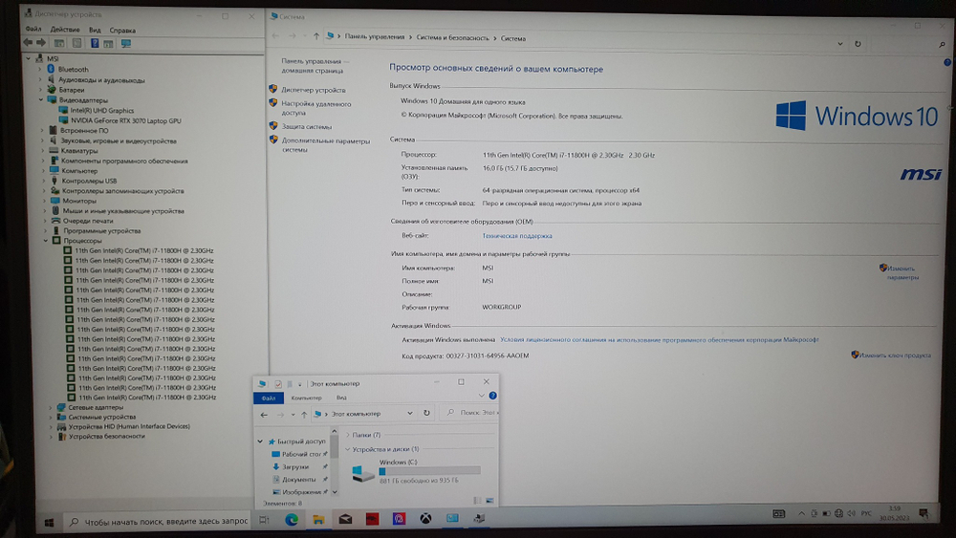Open Вид menu in Device Manager
956x538 pixels.
[x=95, y=30]
